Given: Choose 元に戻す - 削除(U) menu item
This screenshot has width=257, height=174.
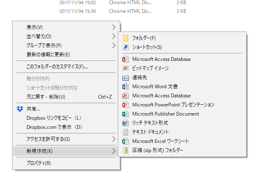Looking at the screenshot, I should 46,97.
